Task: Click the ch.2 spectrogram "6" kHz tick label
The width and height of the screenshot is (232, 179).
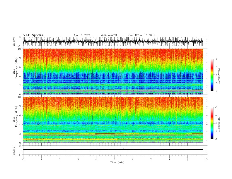Action: (20, 116)
